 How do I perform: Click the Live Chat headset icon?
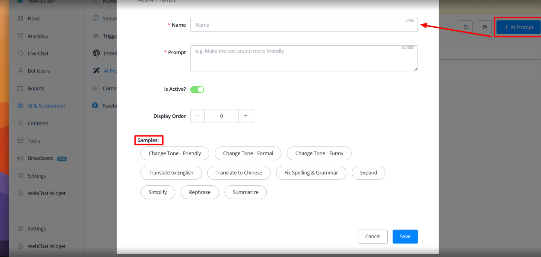click(x=21, y=53)
